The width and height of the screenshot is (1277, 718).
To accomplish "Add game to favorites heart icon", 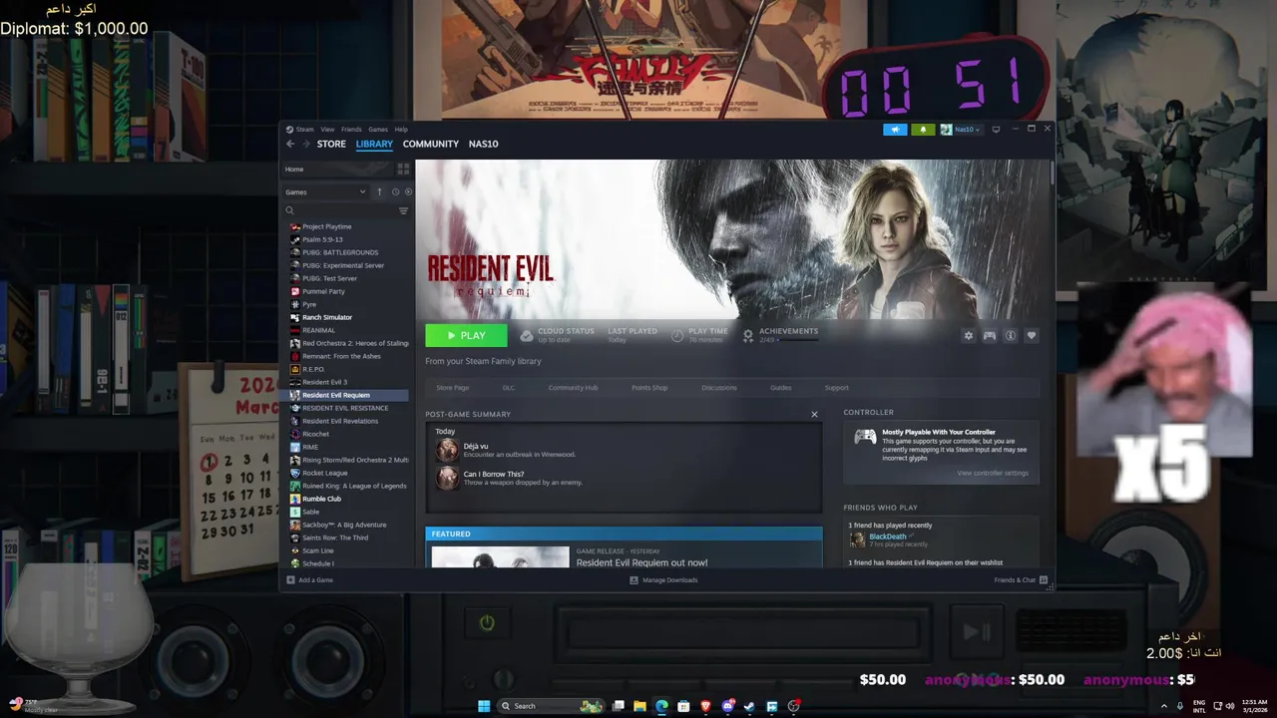I will [1032, 336].
